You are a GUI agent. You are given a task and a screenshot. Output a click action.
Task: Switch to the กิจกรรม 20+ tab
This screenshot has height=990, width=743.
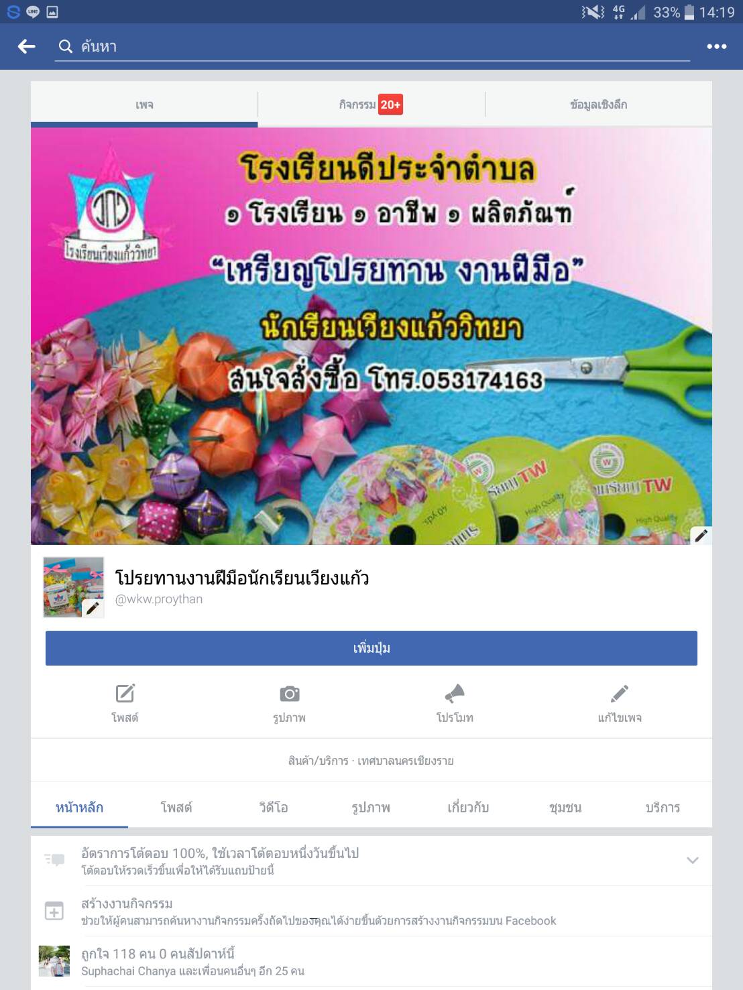(x=371, y=105)
